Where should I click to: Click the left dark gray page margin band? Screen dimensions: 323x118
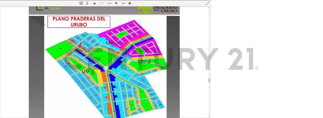point(36,67)
